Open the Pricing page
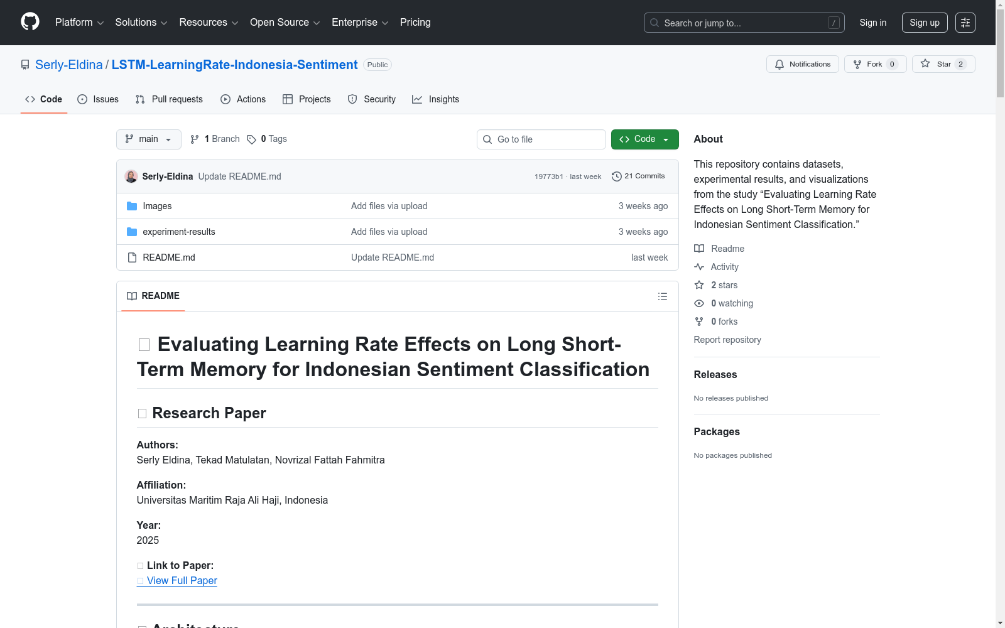The image size is (1005, 628). [x=415, y=23]
